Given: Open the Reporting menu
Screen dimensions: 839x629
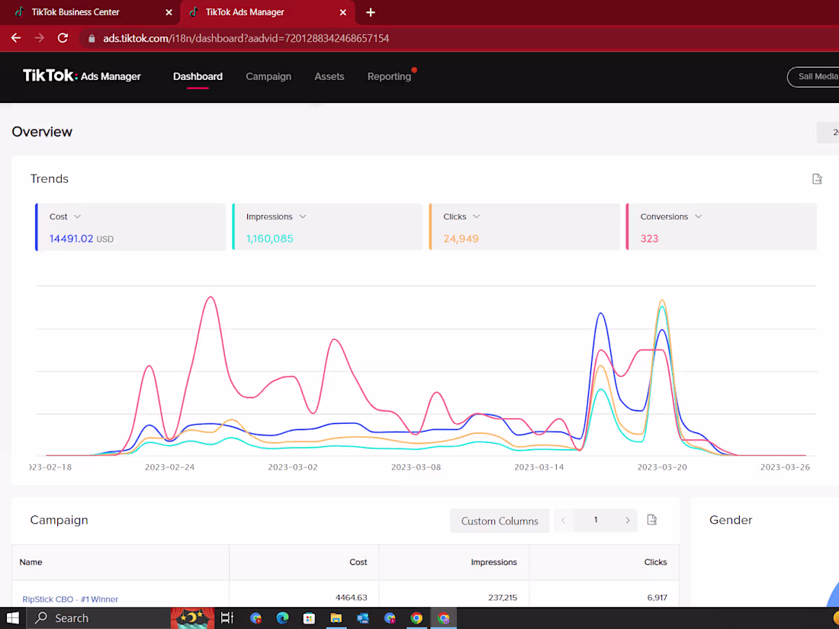Looking at the screenshot, I should [x=389, y=76].
